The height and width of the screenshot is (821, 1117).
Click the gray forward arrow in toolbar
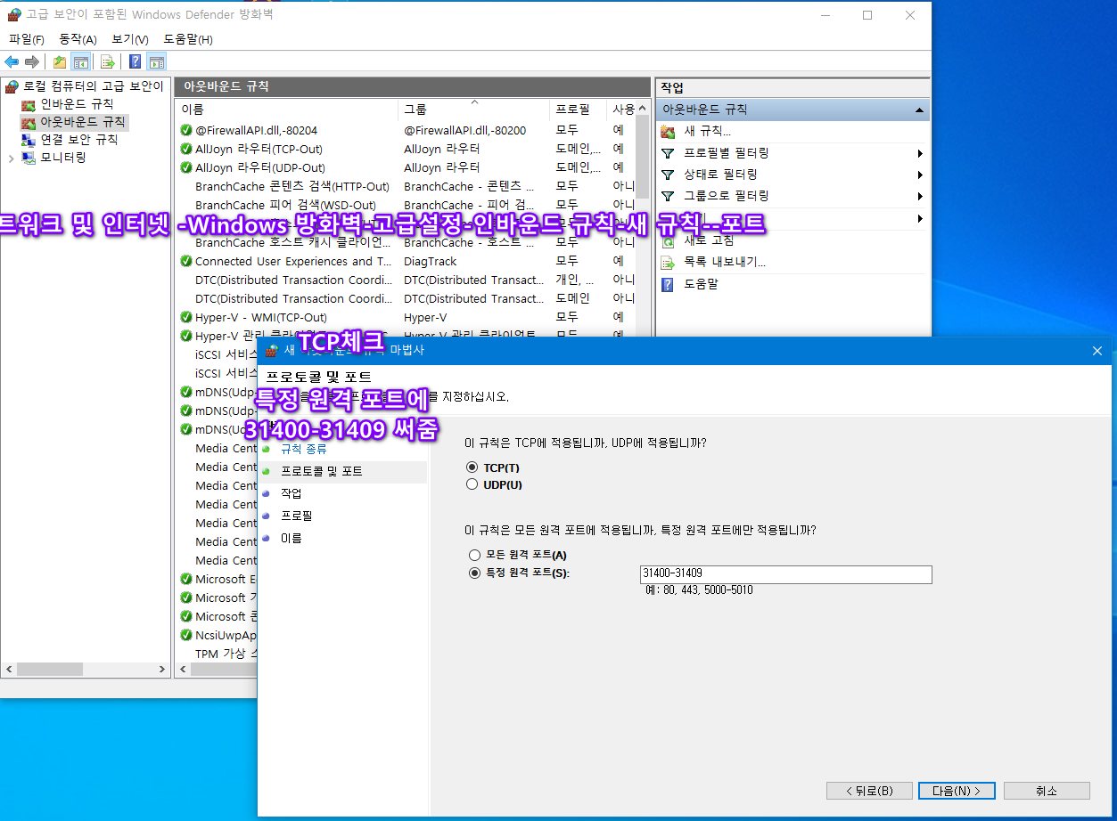(x=31, y=61)
